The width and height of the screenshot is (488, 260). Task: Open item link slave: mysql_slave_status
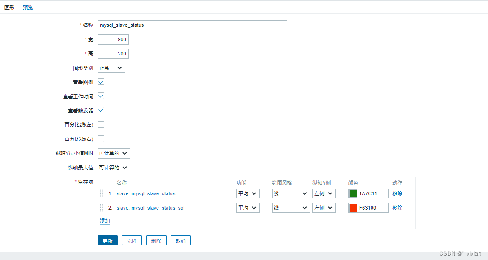pyautogui.click(x=146, y=193)
